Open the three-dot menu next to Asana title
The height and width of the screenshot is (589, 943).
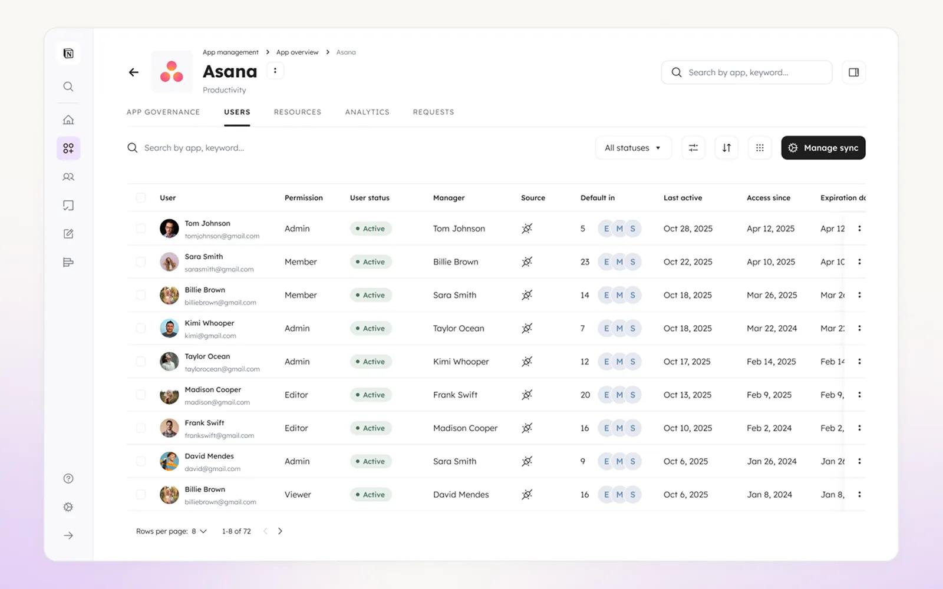click(275, 71)
